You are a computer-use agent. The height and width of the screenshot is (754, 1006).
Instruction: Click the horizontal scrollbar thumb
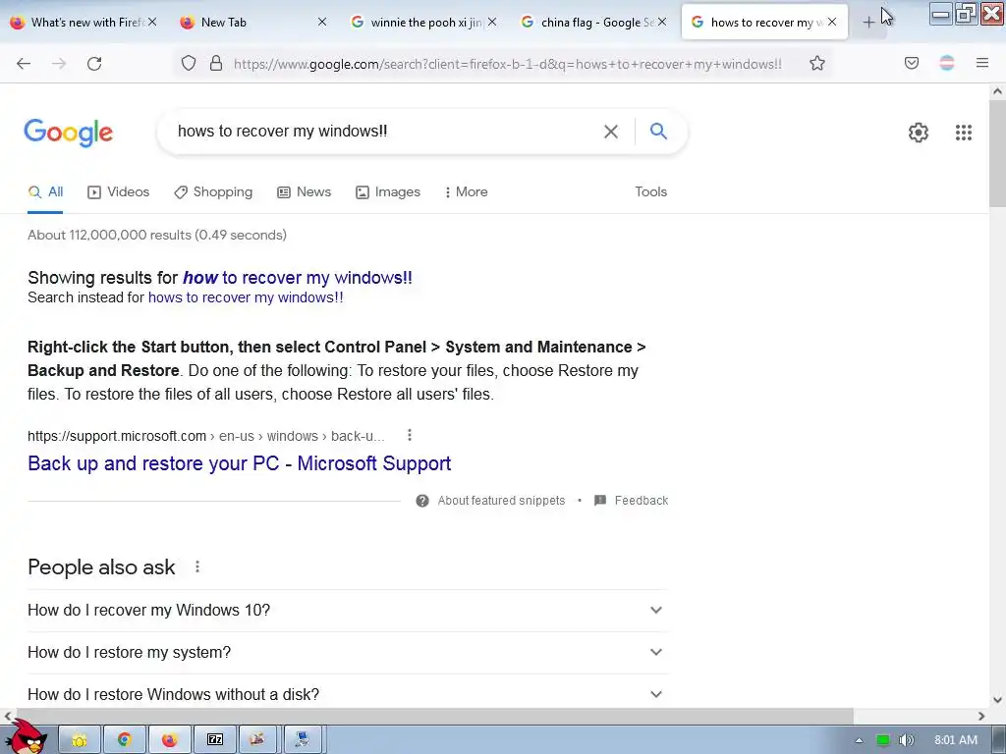(435, 716)
